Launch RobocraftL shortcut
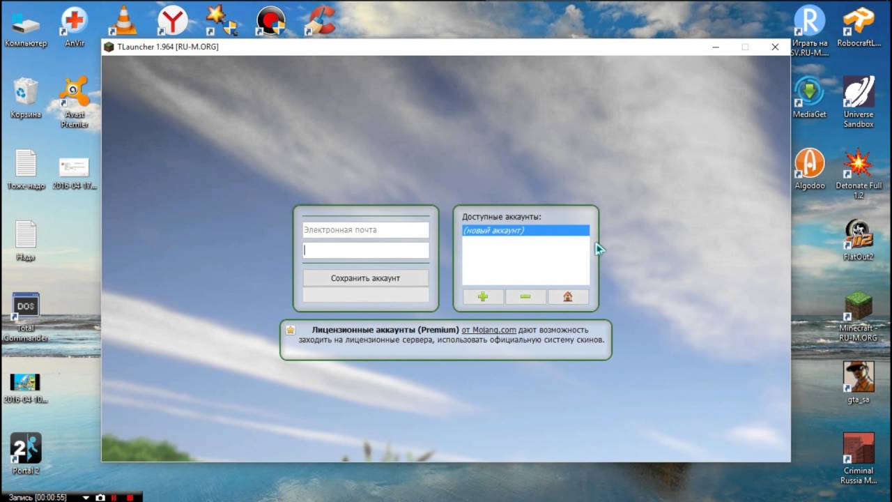 (859, 28)
